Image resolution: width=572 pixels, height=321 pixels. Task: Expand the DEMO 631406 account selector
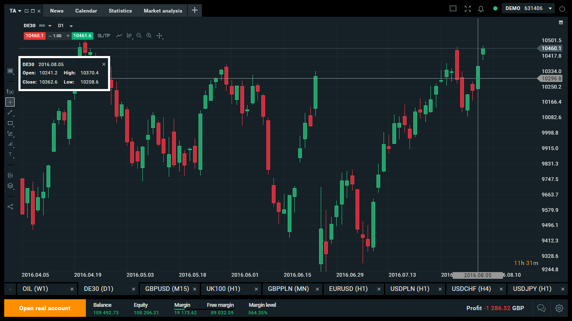pos(550,8)
